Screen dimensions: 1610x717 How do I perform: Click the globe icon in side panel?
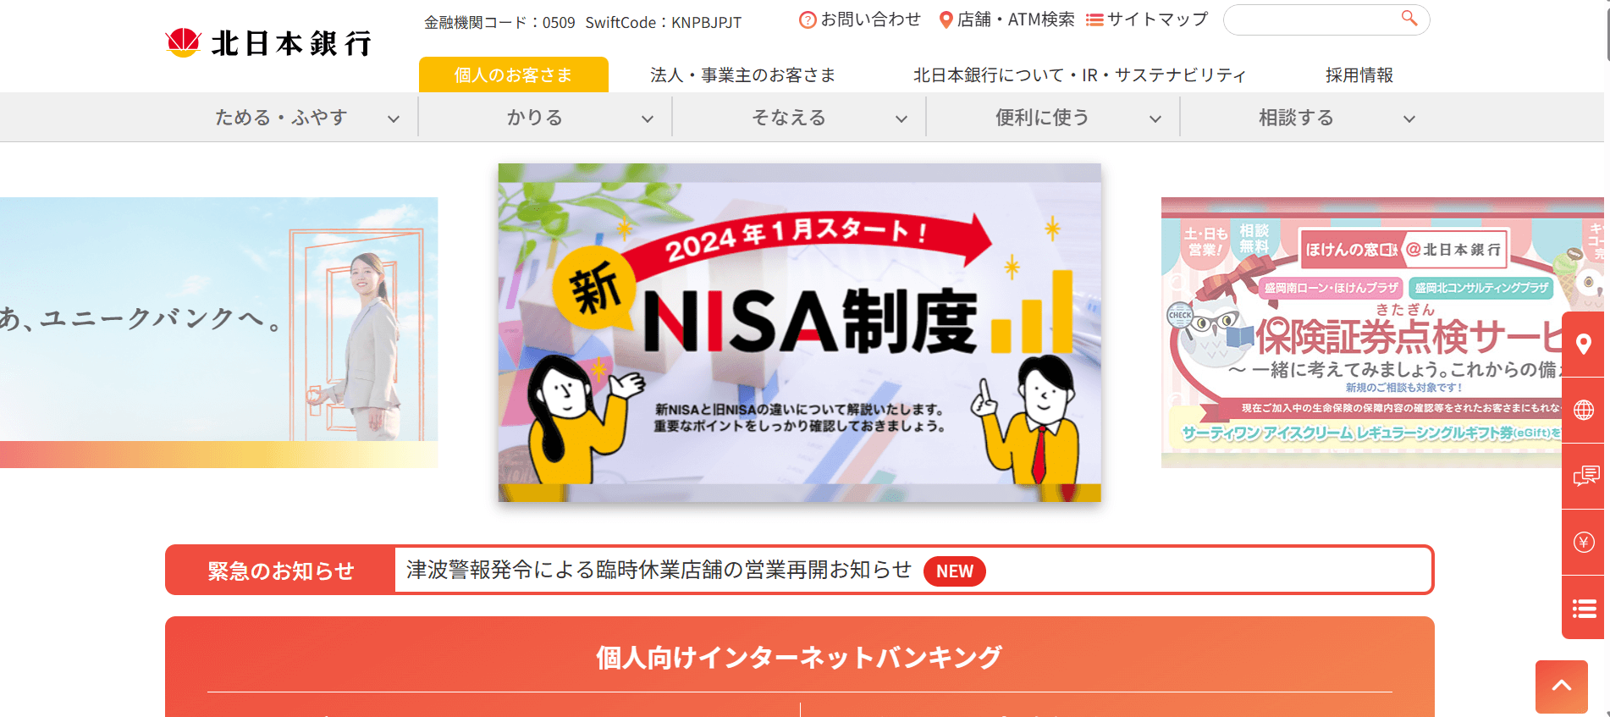pos(1583,411)
